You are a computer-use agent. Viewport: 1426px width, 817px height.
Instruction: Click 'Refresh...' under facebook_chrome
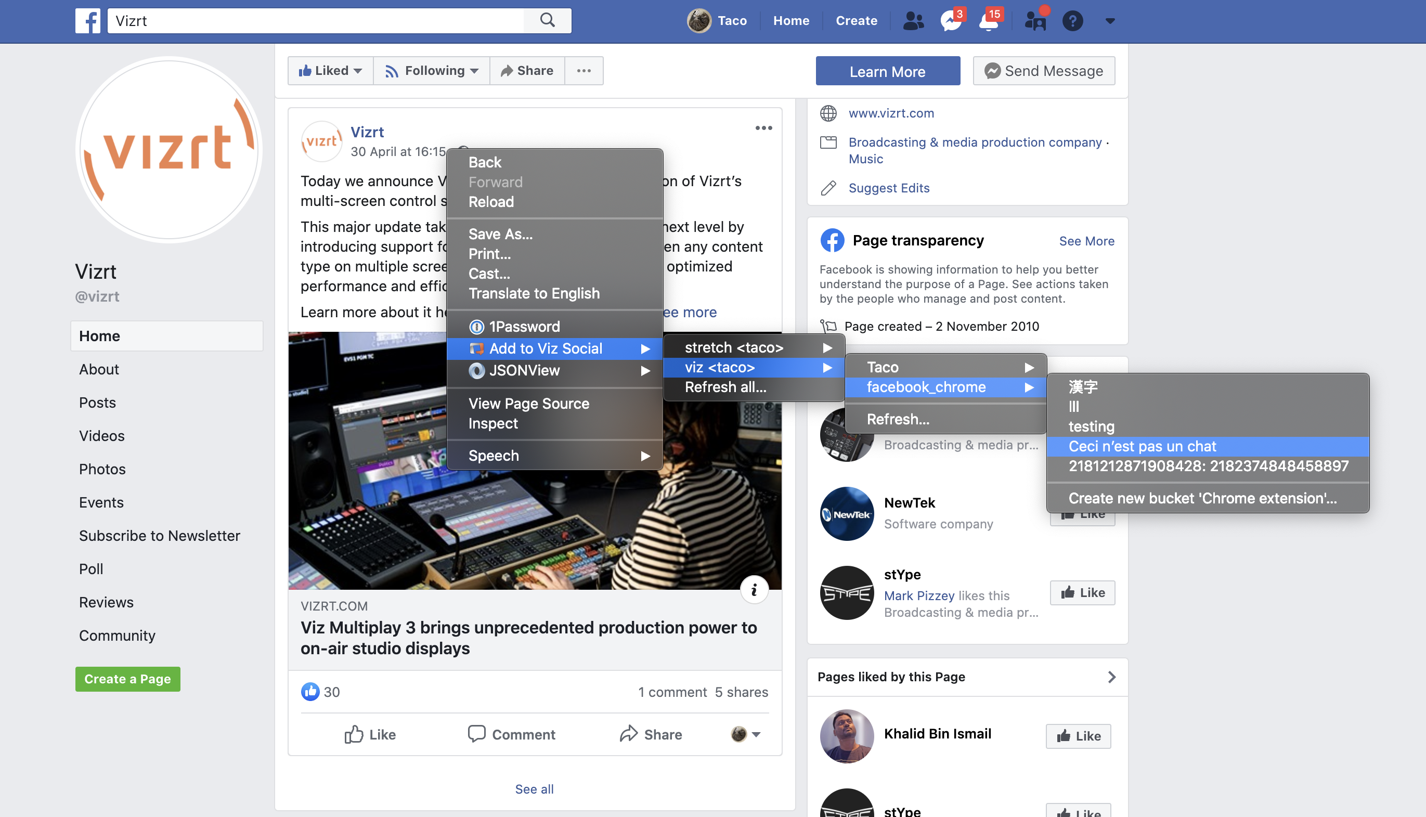pos(945,419)
